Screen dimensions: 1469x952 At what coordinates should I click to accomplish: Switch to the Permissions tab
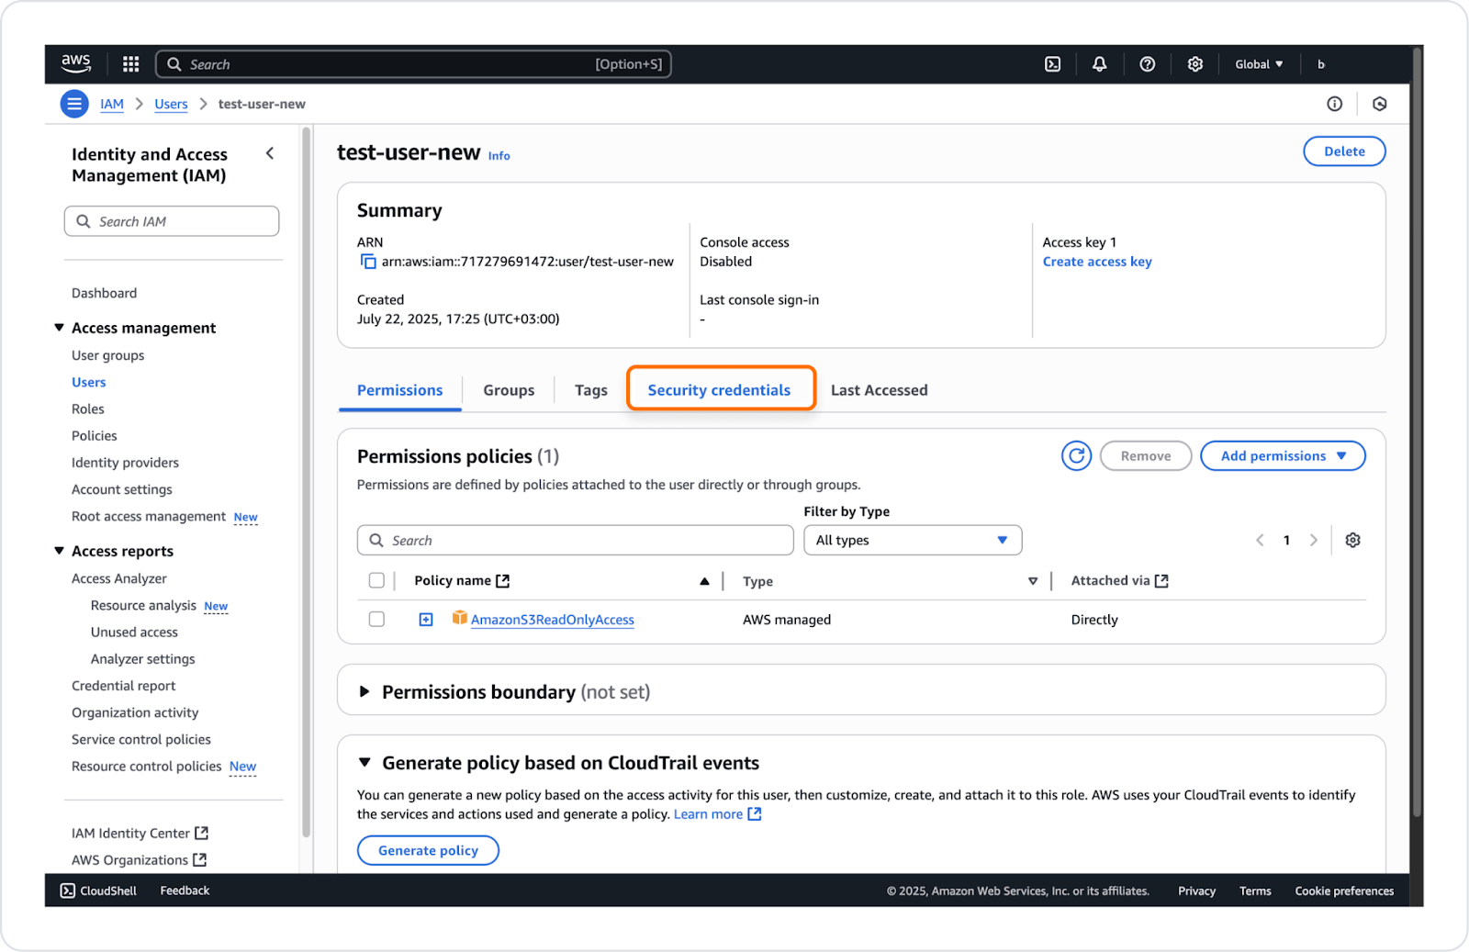coord(399,390)
